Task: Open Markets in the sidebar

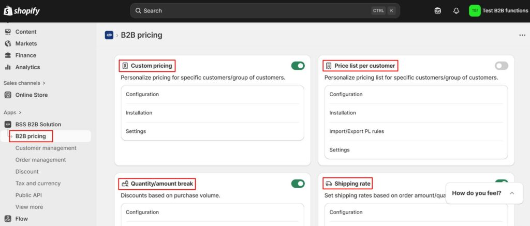Action: coord(26,43)
